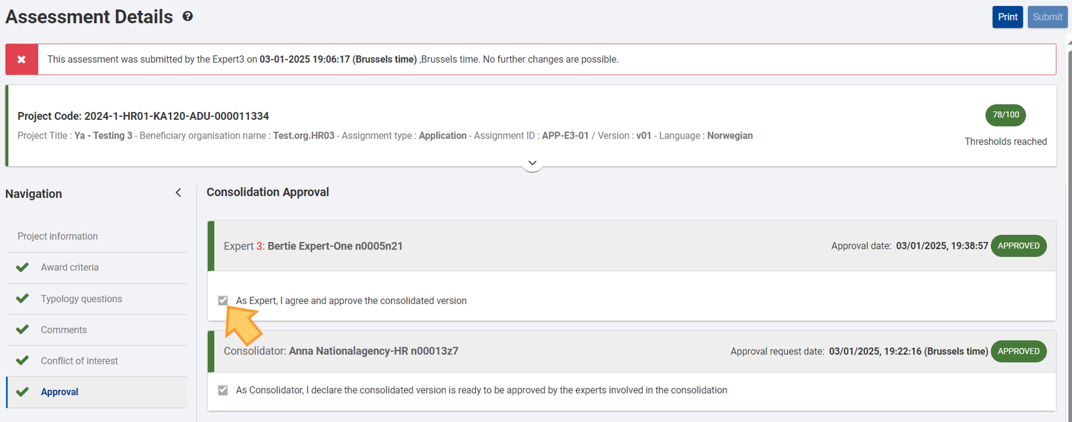Toggle the Consolidator declaration checkbox

pos(223,390)
